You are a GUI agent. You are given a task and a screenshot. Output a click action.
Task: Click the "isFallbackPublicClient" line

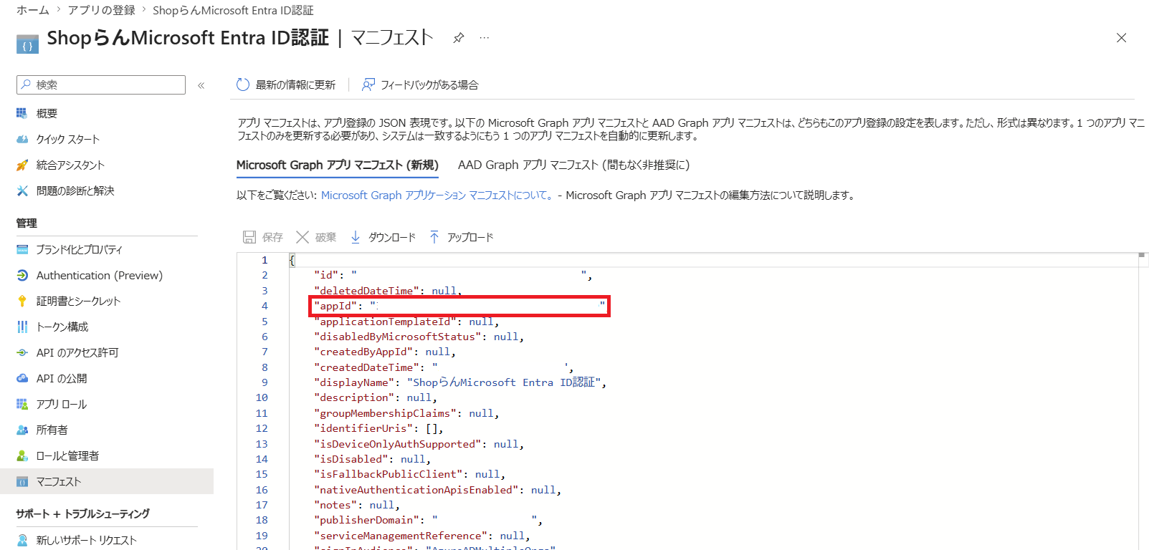[x=409, y=474]
